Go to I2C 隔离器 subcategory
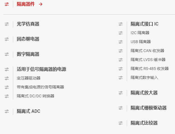 pyautogui.click(x=140, y=33)
